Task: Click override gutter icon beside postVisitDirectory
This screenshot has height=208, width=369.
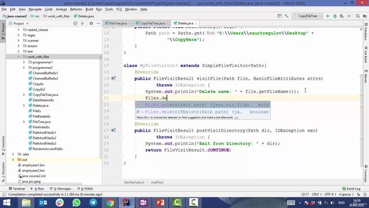Action: pyautogui.click(x=114, y=130)
